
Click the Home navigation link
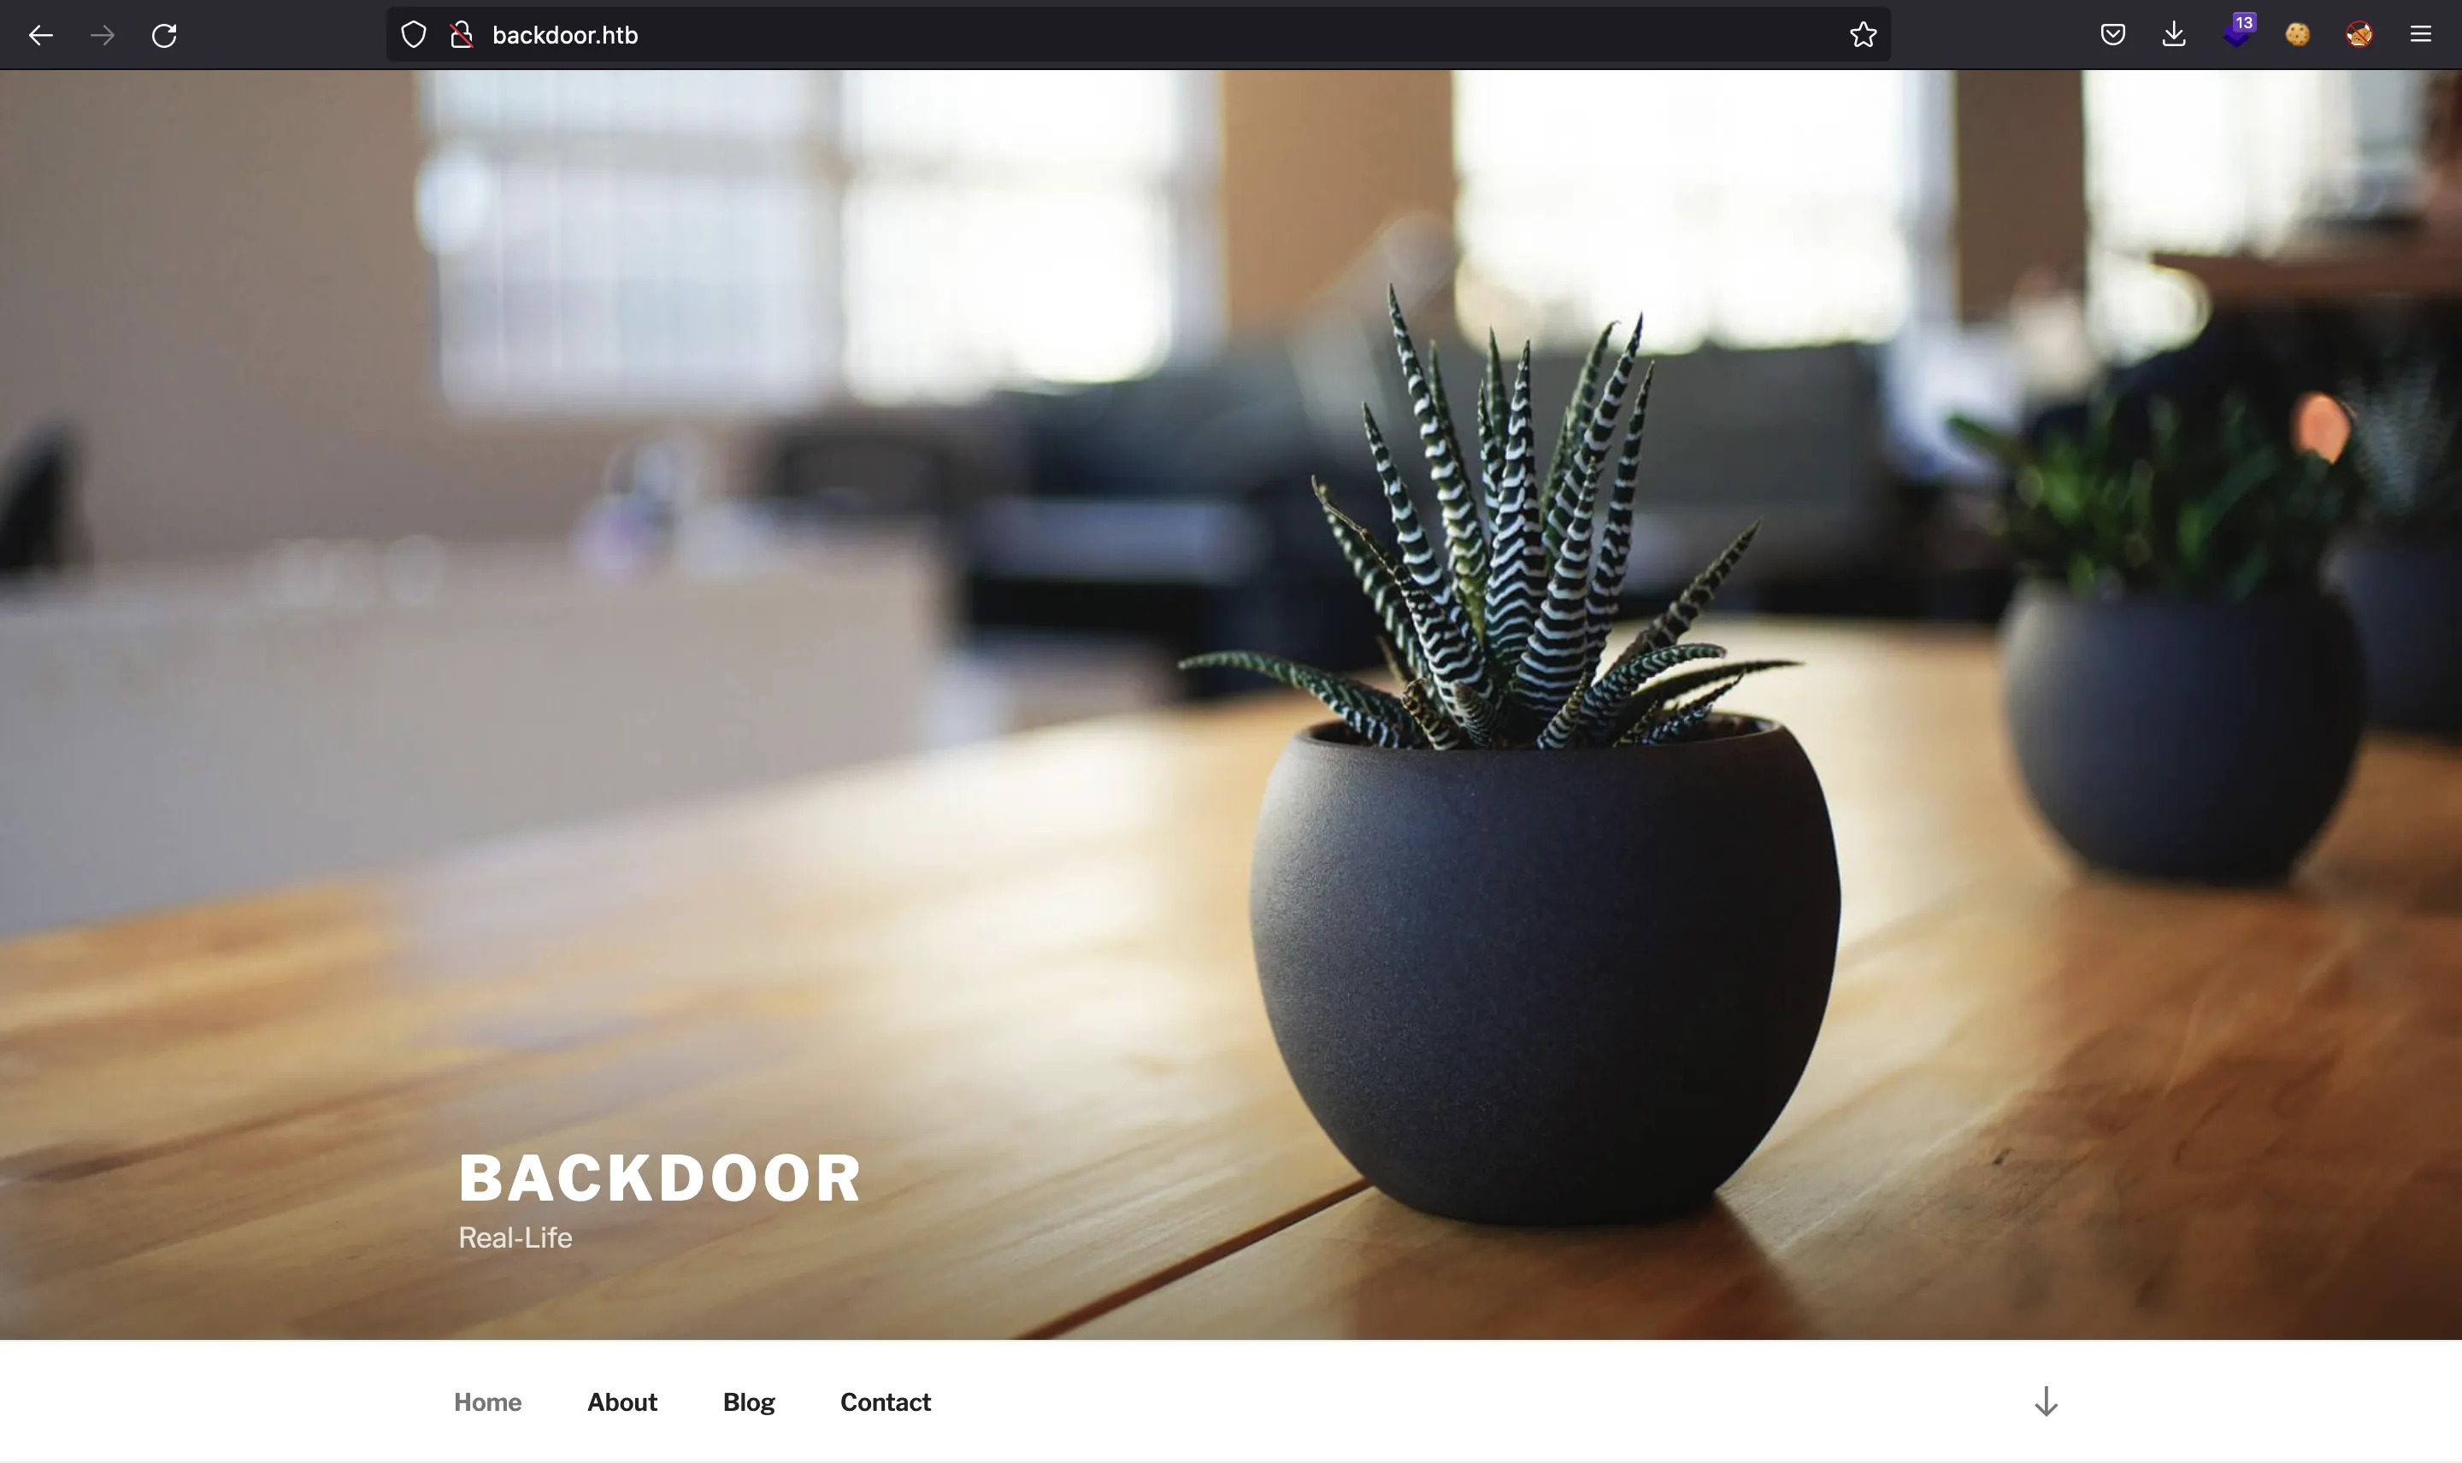point(486,1402)
